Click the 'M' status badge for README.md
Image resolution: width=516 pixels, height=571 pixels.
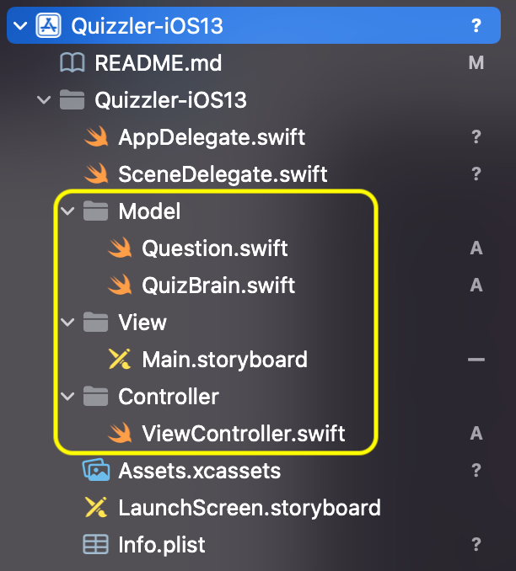pyautogui.click(x=476, y=63)
